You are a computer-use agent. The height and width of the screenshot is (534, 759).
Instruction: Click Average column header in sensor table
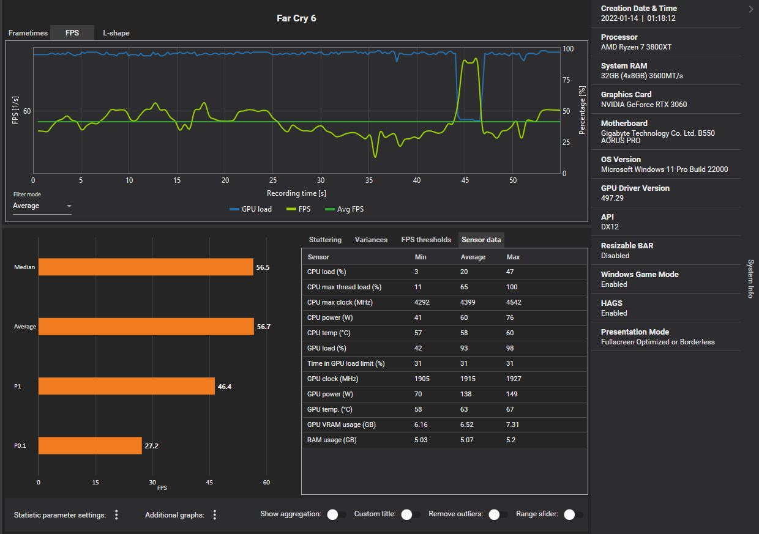coord(473,257)
